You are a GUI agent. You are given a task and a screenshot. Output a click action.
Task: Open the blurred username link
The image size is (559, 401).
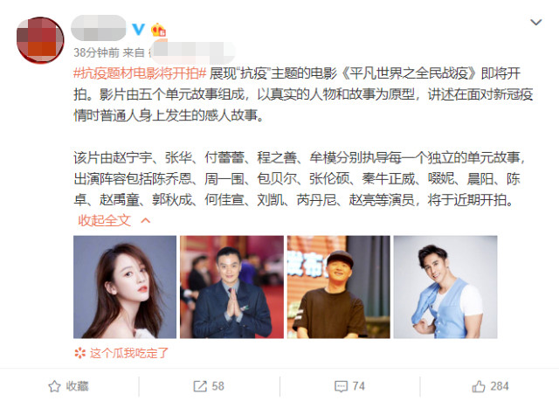point(99,28)
